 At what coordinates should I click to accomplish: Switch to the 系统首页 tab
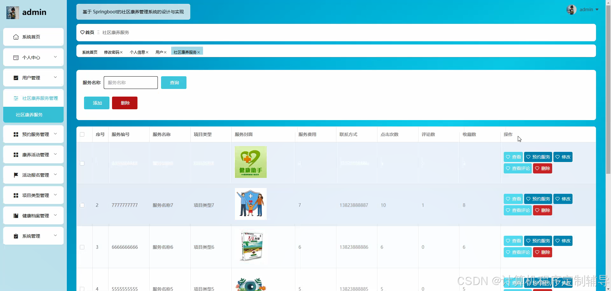click(x=90, y=52)
